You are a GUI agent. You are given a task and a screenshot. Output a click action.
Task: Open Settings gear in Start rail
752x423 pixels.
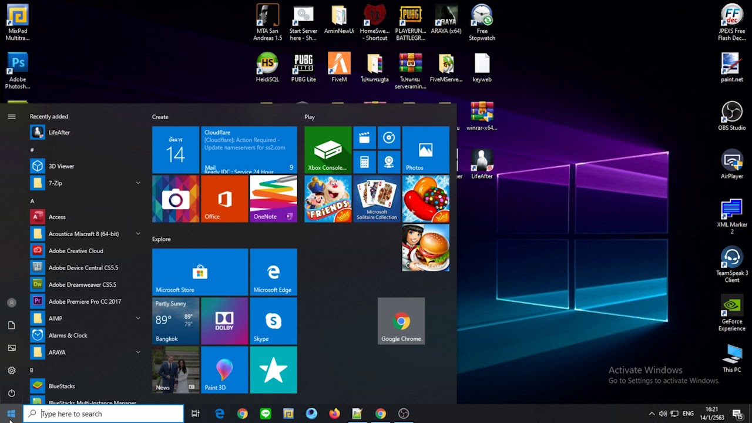[x=11, y=371]
